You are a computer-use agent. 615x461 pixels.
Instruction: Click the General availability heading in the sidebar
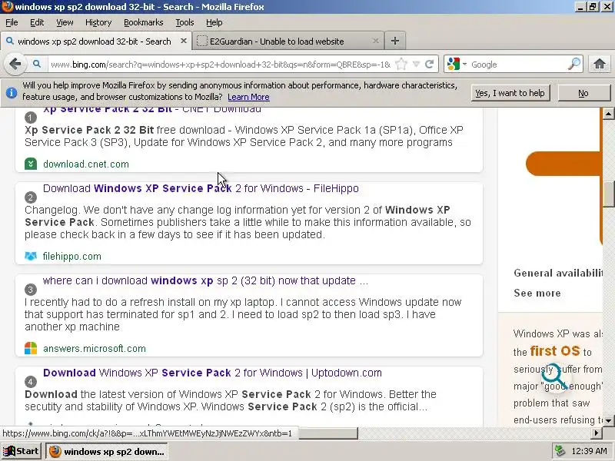[x=558, y=273]
